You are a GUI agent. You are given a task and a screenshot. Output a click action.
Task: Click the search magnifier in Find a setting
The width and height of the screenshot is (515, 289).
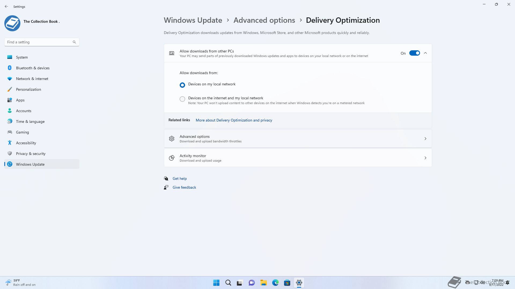[74, 42]
